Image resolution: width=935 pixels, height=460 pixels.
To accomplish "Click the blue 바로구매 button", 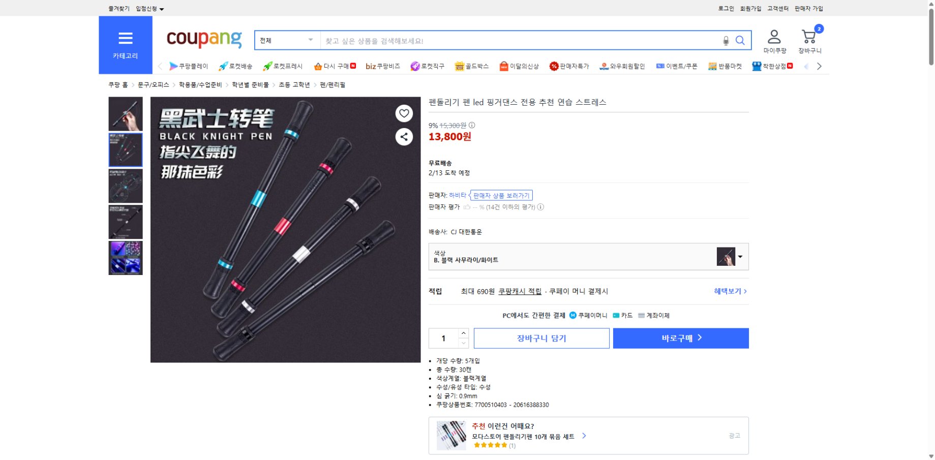I will pyautogui.click(x=680, y=338).
